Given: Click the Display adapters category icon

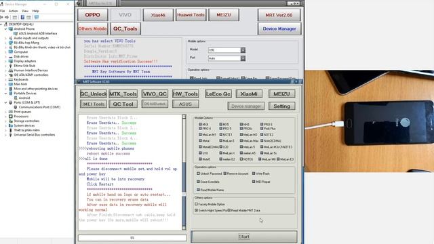Looking at the screenshot, I should [x=11, y=61].
